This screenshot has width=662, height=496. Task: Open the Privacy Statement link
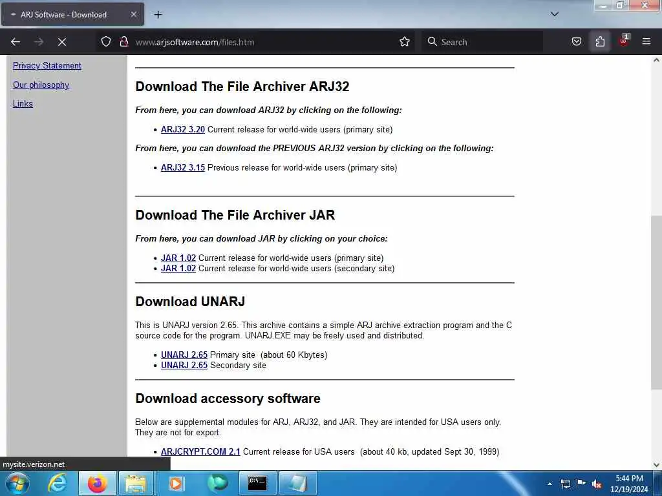tap(47, 66)
